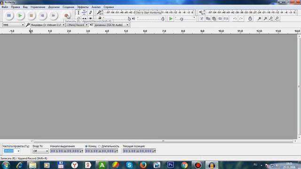Viewport: 301px width, 169px height.
Task: Open the 1 (Mono) Record channels dropdown
Action: (x=77, y=25)
